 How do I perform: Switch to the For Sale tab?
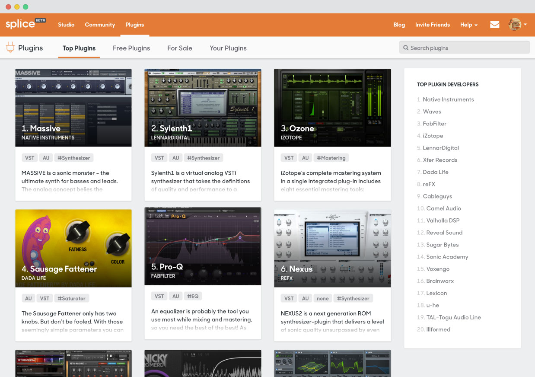(180, 48)
